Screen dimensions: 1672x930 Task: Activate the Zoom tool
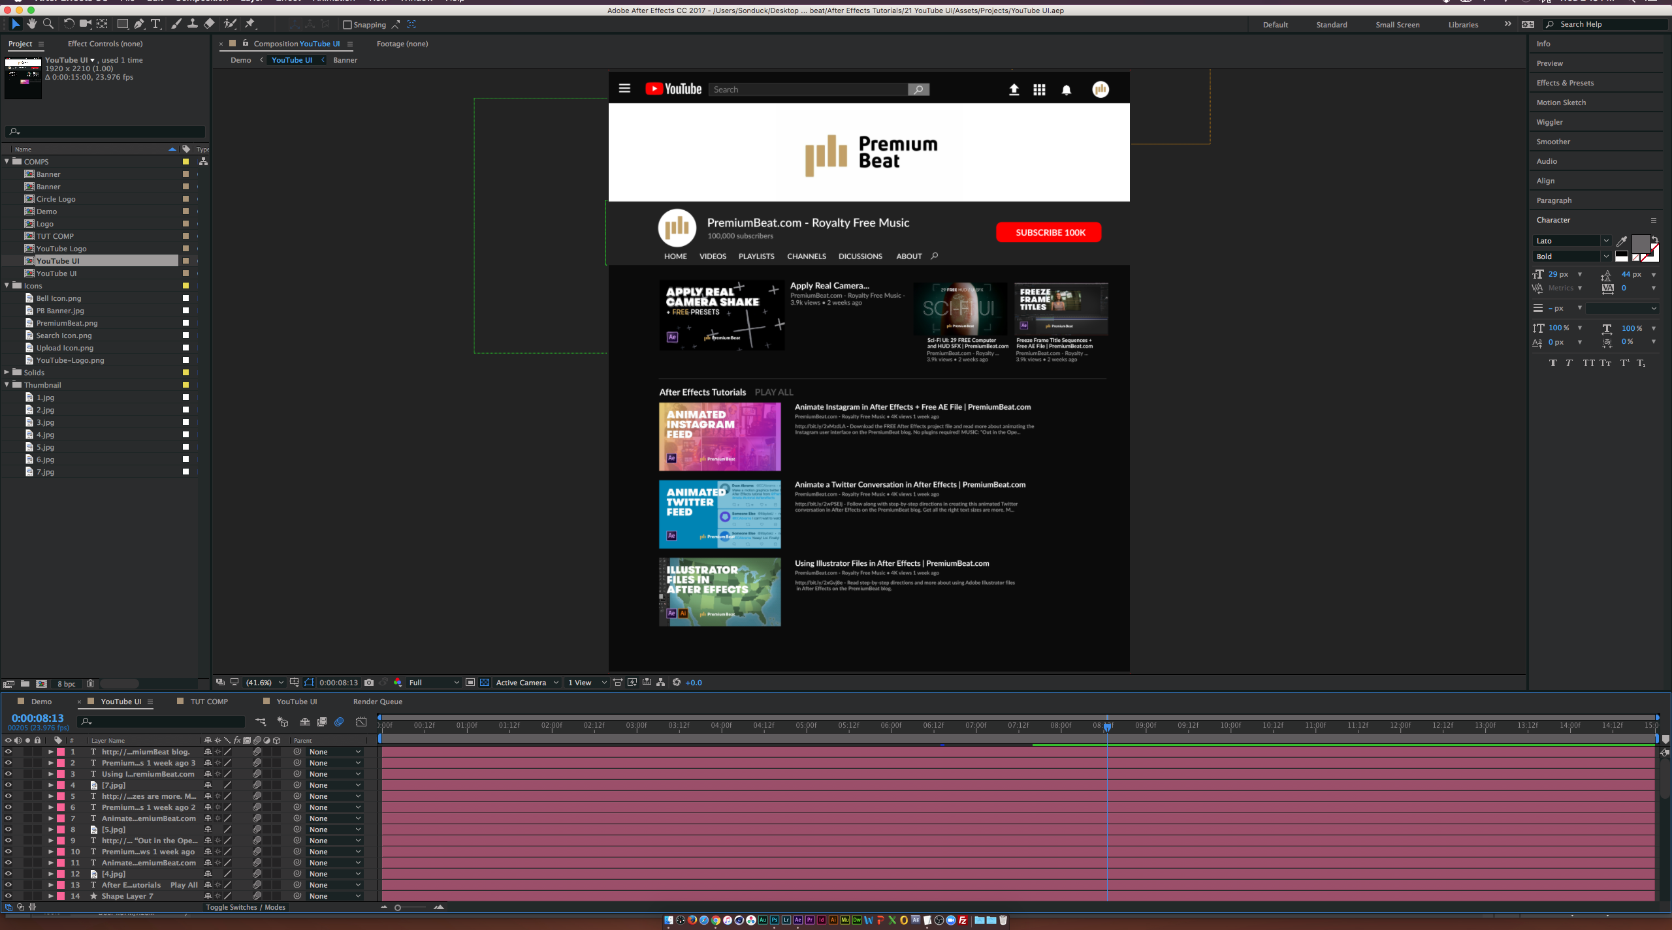click(48, 24)
